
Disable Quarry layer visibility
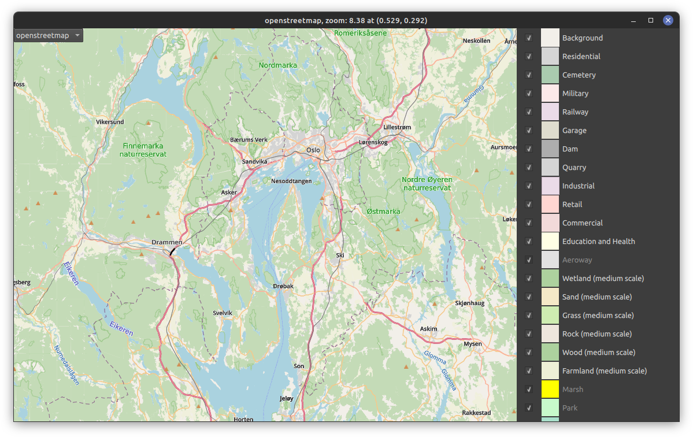point(528,167)
